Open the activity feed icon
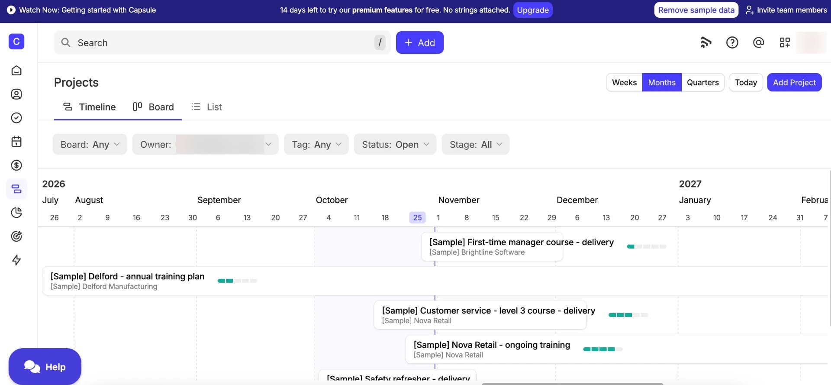The image size is (831, 385). pyautogui.click(x=706, y=42)
